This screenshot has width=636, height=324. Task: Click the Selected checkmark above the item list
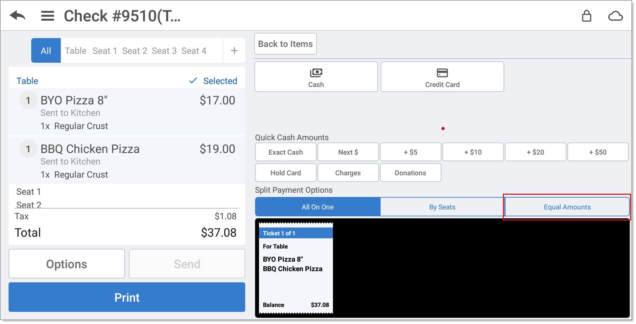point(212,81)
